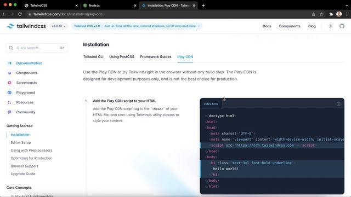Close the TailwindCSS browser tab

pos(77,5)
